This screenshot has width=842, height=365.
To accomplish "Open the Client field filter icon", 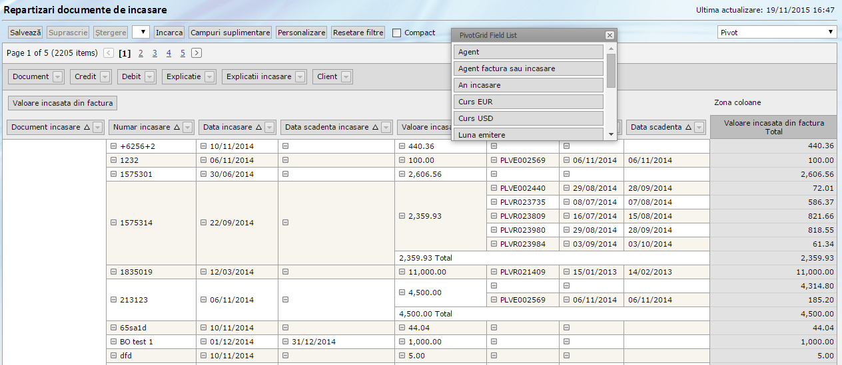I will tap(346, 77).
